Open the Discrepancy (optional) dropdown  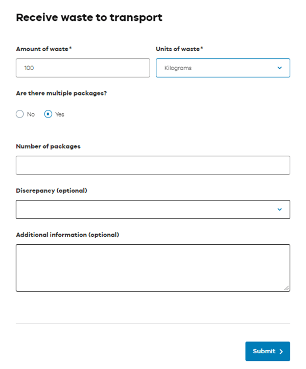[153, 210]
